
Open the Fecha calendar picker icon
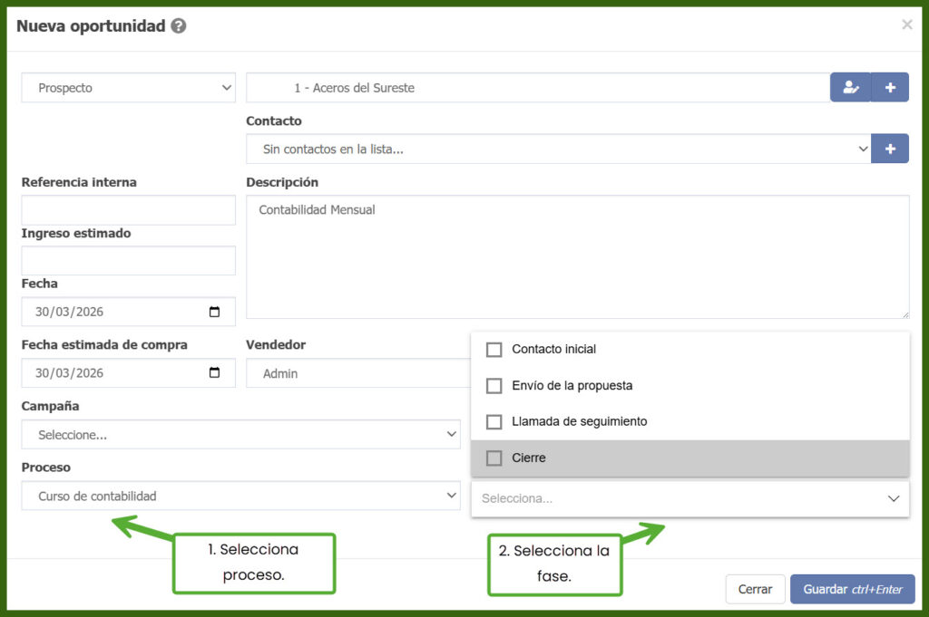[x=214, y=312]
